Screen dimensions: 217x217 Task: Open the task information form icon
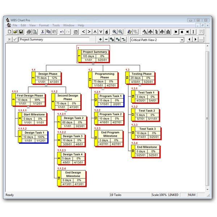coord(76,32)
